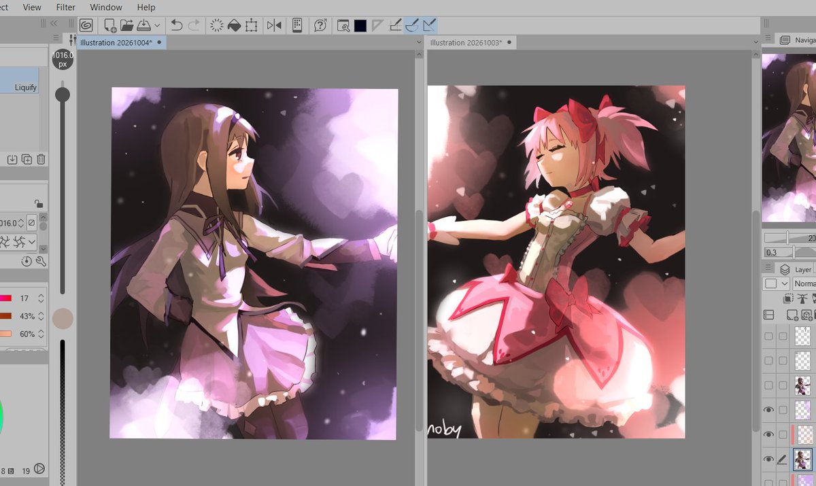The width and height of the screenshot is (816, 486).
Task: Open the Window menu
Action: tap(106, 7)
